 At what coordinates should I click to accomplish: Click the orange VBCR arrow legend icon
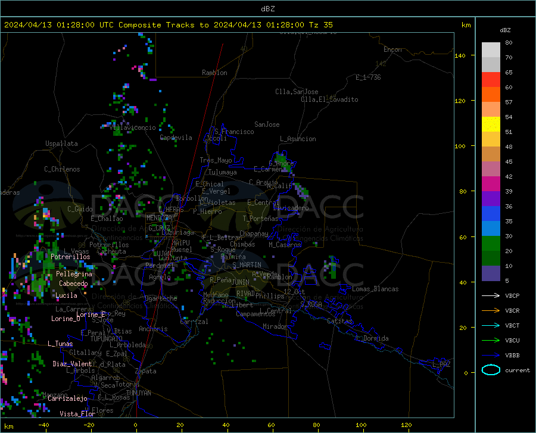491,310
